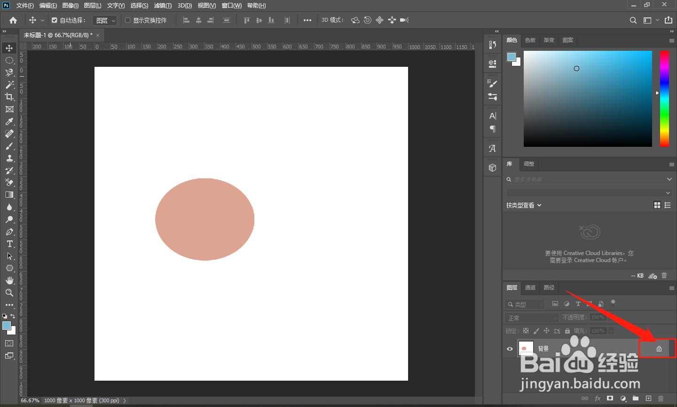Open the Color panel flyout menu

point(671,40)
